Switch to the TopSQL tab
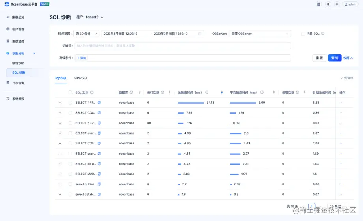363x221 pixels. [61, 78]
